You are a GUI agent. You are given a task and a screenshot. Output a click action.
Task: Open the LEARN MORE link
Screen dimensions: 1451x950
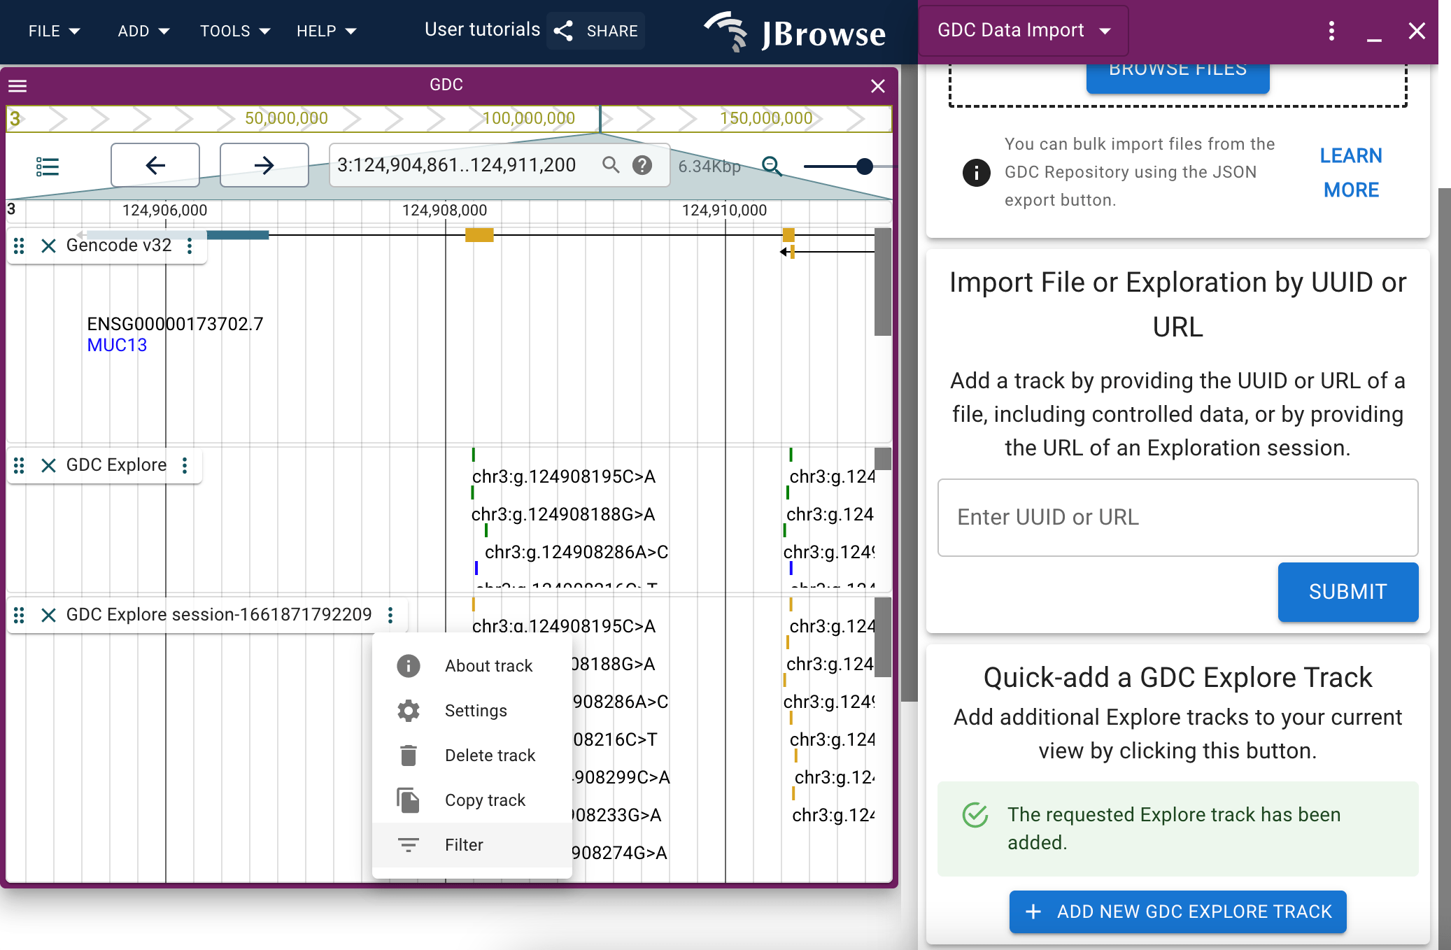point(1351,172)
